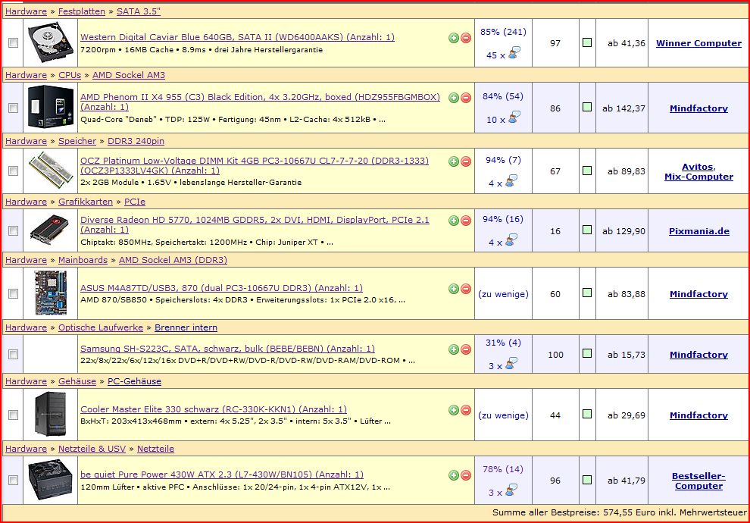Open SATA 3.5" category breadcrumb
Viewport: 750px width, 523px height.
pos(138,11)
